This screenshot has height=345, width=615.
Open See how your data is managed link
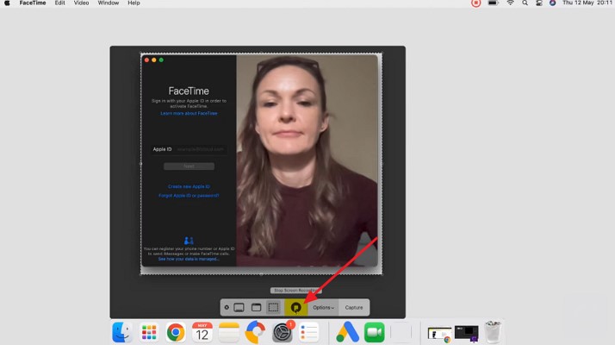coord(189,260)
